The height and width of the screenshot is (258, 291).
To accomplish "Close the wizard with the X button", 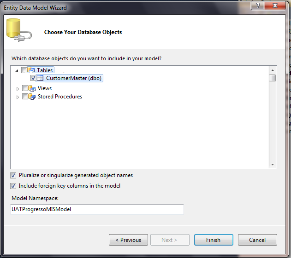I will 275,6.
